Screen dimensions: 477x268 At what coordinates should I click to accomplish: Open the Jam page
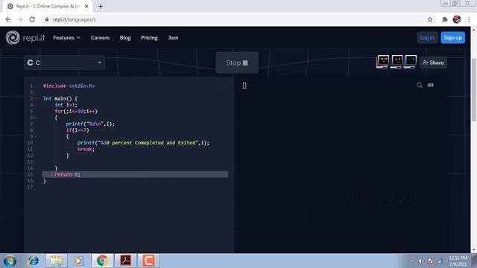click(x=173, y=38)
